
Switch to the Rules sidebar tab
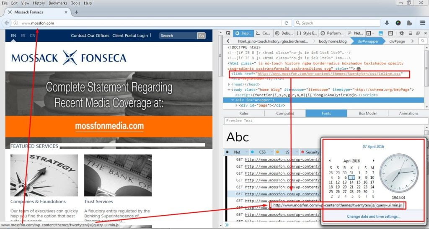tap(244, 113)
